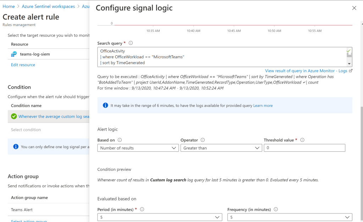Click the teams-log-siem resource icon
The height and width of the screenshot is (222, 363).
pyautogui.click(x=14, y=54)
